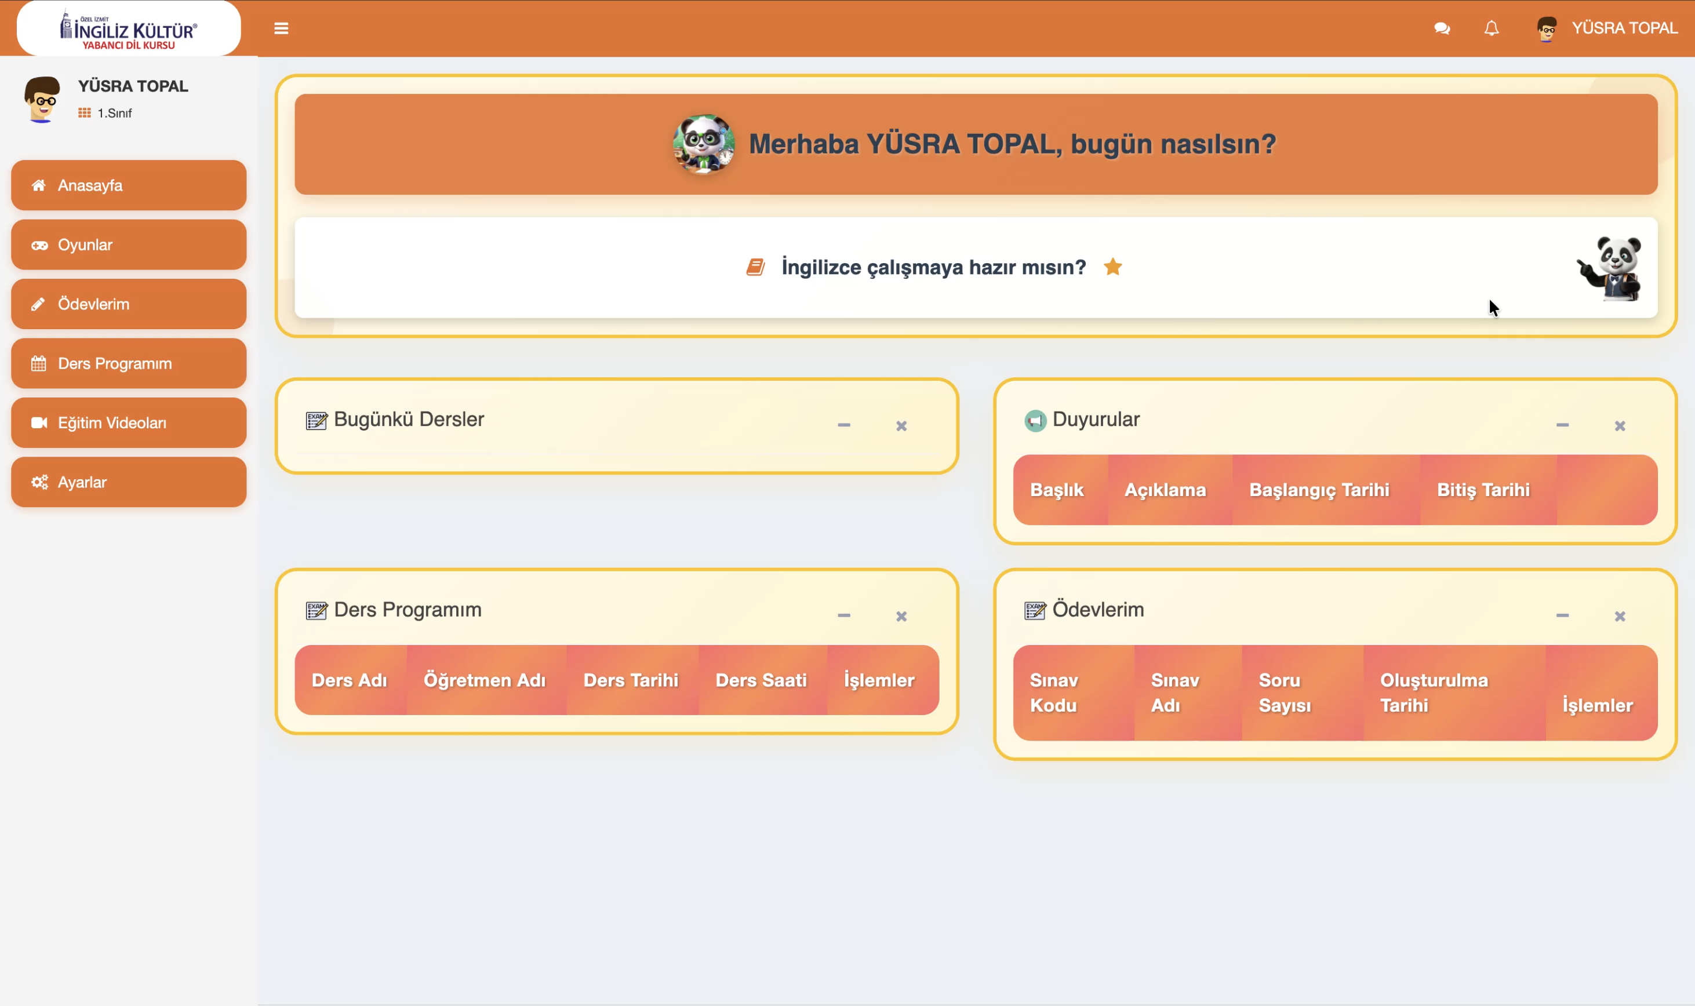The image size is (1695, 1006).
Task: Close the Ders Programım panel
Action: [x=902, y=617]
